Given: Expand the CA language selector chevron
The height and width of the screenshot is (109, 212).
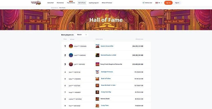Looking at the screenshot, I should 161,3.
